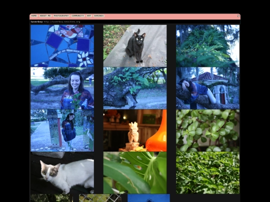Open the white cat photo
This screenshot has width=270, height=202.
pos(62,173)
